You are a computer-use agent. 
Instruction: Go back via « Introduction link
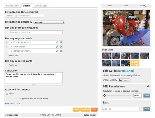[11, 115]
